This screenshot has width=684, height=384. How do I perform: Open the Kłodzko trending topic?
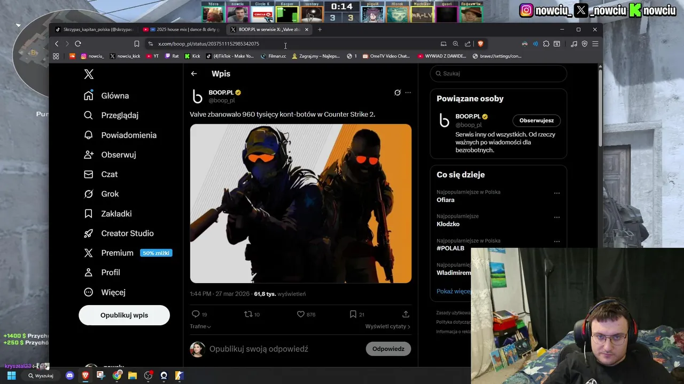click(448, 224)
